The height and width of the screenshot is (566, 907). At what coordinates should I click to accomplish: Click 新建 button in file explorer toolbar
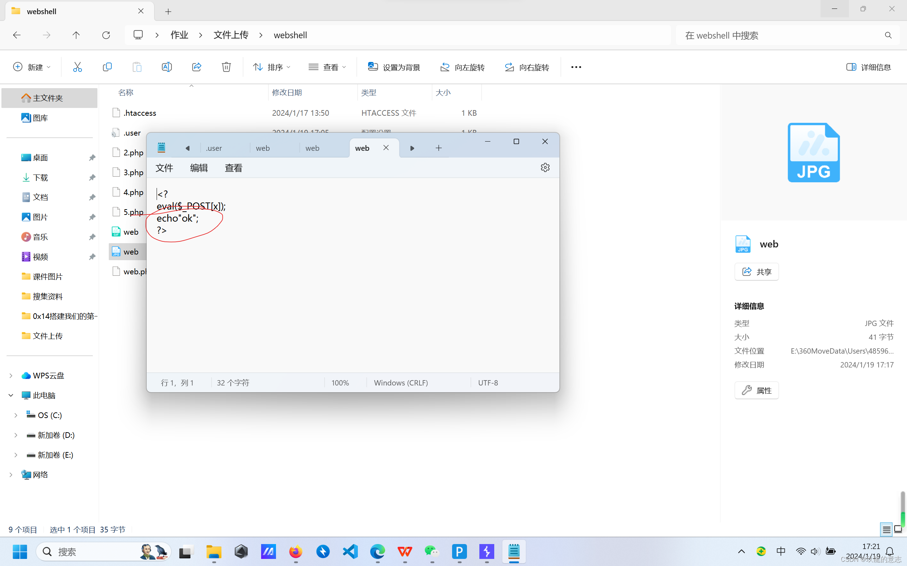coord(31,67)
